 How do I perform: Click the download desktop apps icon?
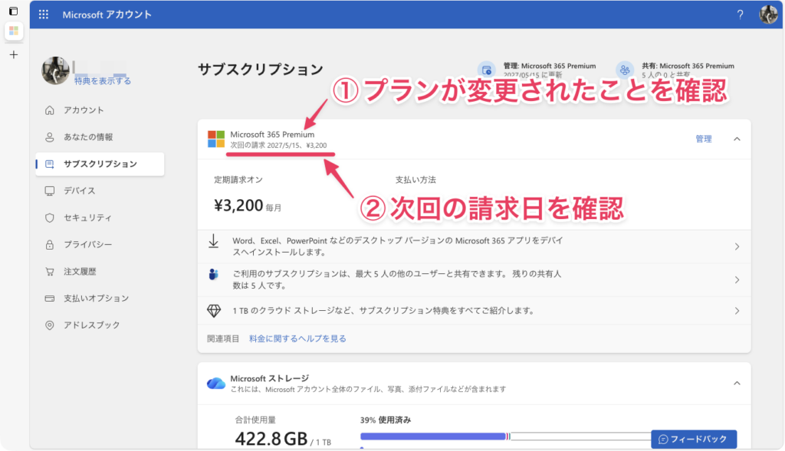coord(214,242)
